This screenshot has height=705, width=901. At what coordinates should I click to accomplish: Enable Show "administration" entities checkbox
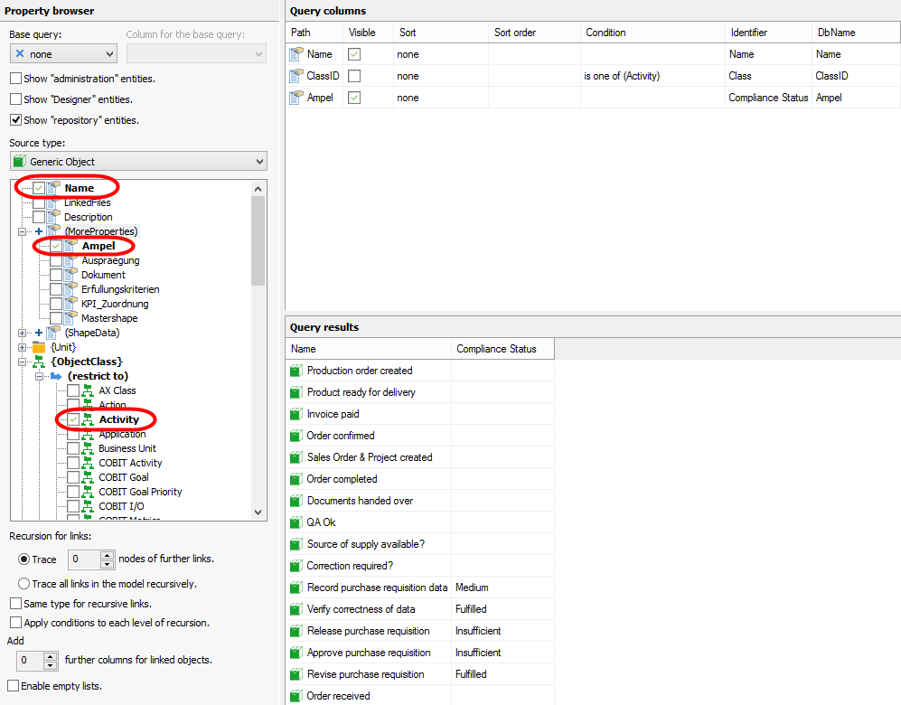coord(16,78)
